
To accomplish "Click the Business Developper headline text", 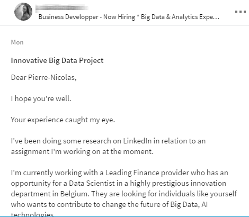I will pyautogui.click(x=129, y=17).
